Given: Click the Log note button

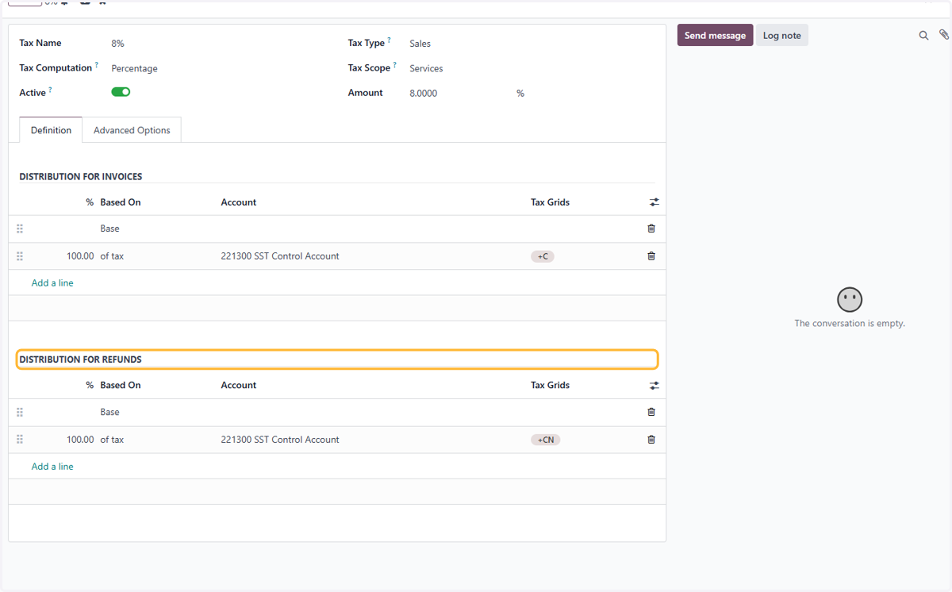Looking at the screenshot, I should [782, 35].
